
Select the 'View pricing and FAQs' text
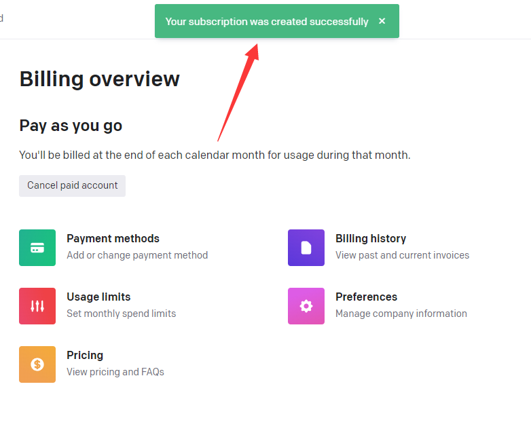(x=115, y=372)
